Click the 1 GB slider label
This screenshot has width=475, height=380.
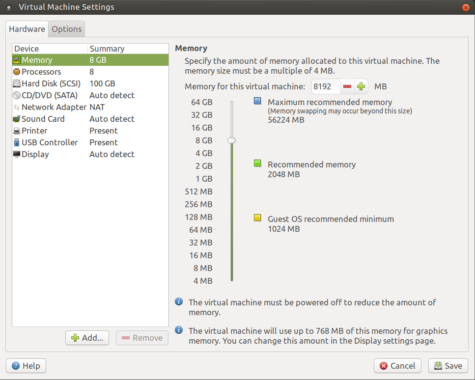click(x=204, y=179)
